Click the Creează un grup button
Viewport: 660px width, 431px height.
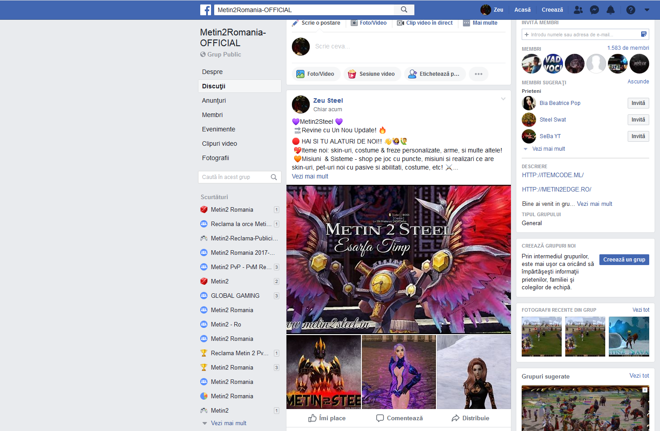pyautogui.click(x=624, y=260)
